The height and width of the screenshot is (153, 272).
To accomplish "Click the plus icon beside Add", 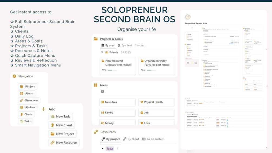I will 43,109.
